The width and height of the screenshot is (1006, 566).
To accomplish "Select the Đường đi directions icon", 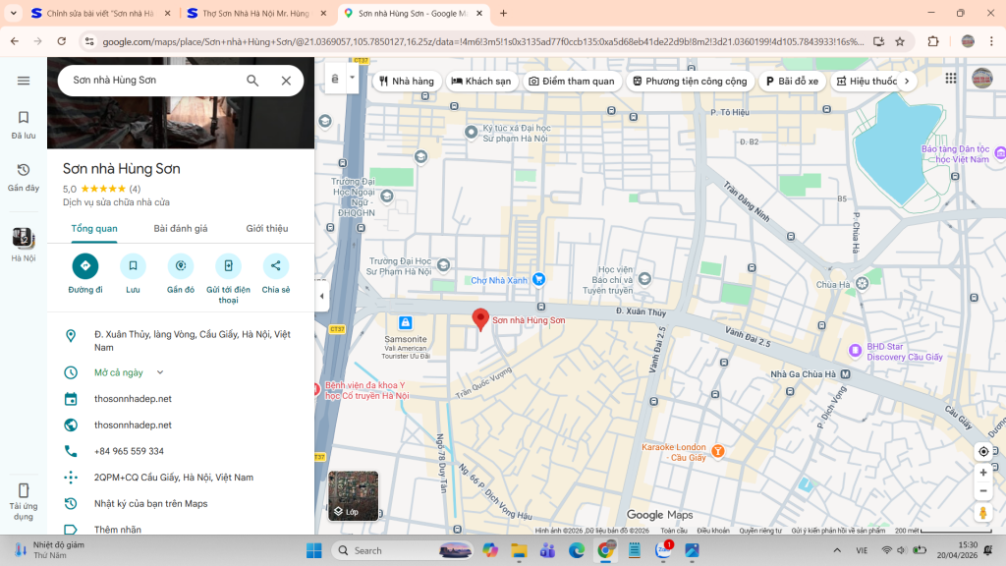I will click(85, 265).
